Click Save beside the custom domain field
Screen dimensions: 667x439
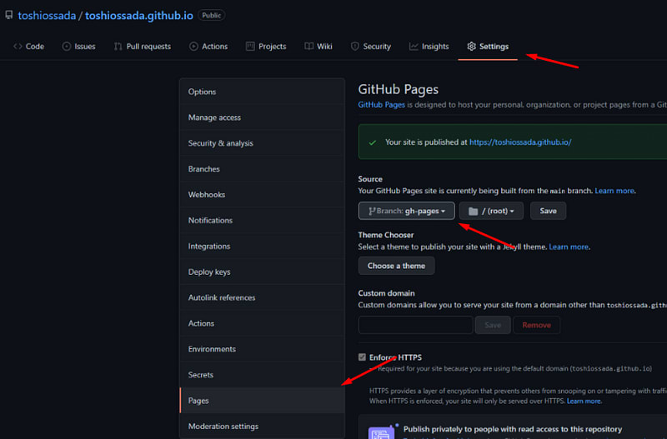(x=493, y=325)
